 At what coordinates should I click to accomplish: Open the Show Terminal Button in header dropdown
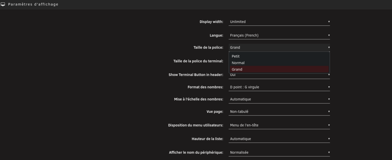point(279,76)
